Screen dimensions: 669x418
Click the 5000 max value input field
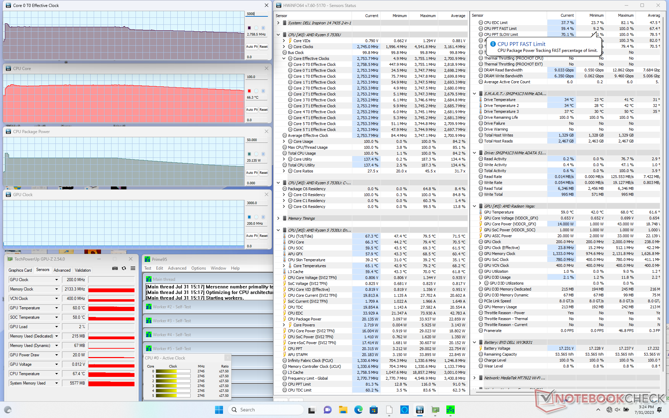256,14
